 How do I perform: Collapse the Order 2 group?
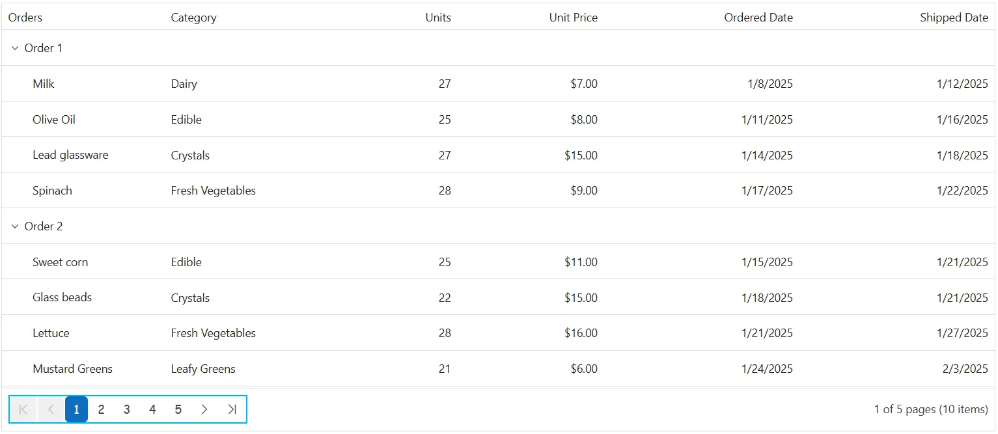point(15,226)
